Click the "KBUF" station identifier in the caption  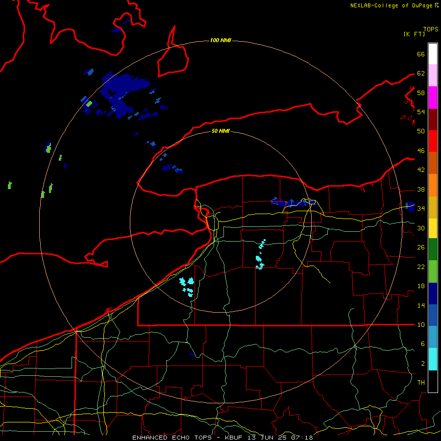235,438
